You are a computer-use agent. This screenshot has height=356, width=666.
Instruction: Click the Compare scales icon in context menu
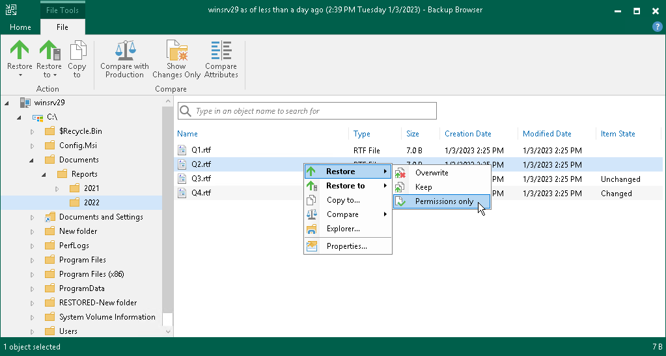312,214
